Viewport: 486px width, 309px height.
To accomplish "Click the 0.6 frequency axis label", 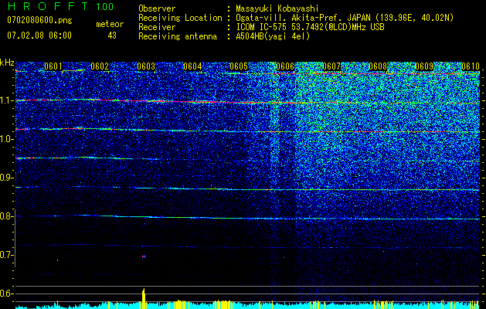I will [x=7, y=294].
